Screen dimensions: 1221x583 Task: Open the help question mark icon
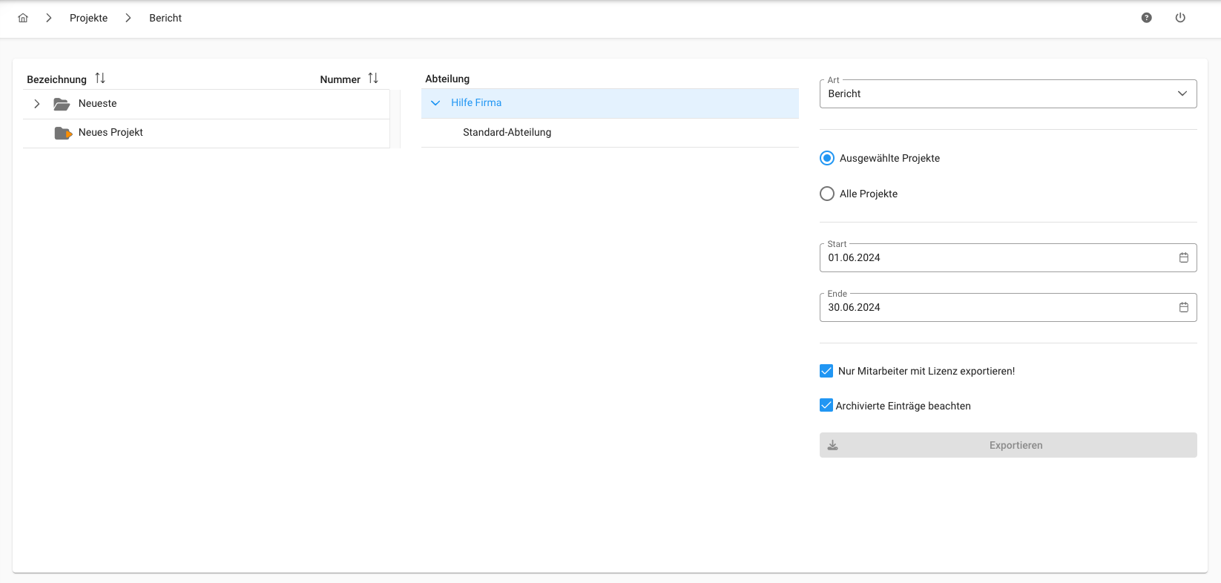pos(1147,18)
